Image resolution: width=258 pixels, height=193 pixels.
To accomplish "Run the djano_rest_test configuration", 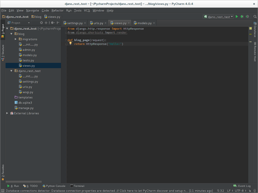I will (x=237, y=17).
